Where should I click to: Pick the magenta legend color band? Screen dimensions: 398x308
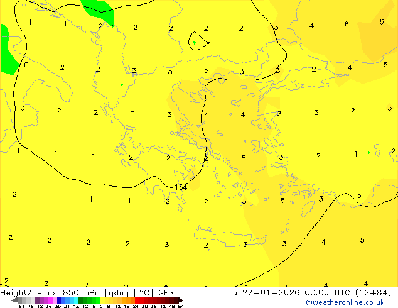[x=46, y=300]
